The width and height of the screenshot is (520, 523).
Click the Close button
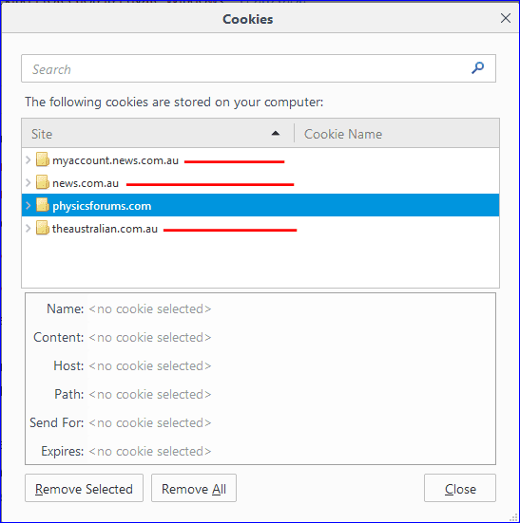click(460, 488)
